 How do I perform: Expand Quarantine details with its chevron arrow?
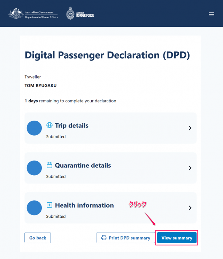[190, 168]
